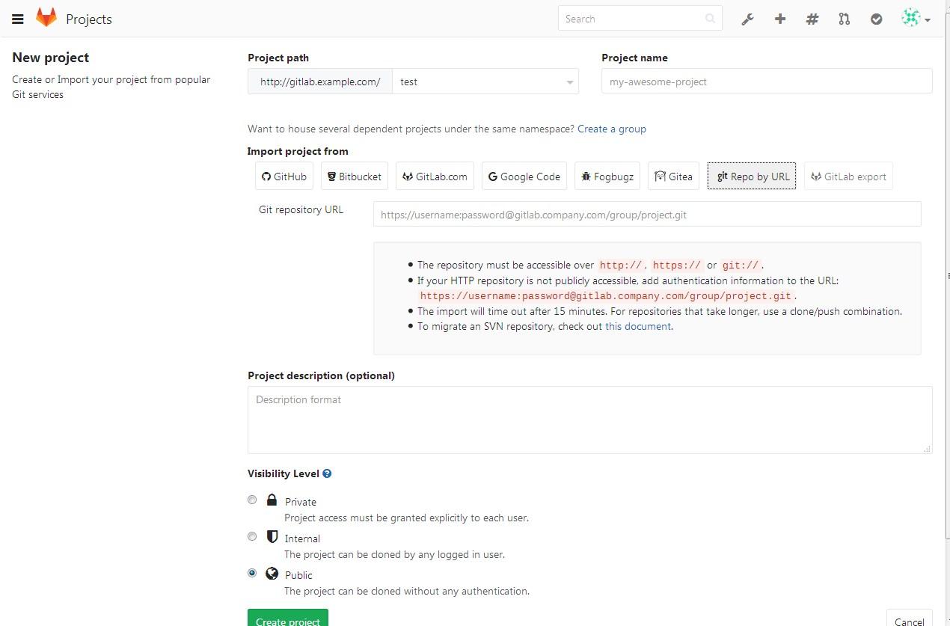Click the plus icon for new project
Screen dimensions: 950x626
780,19
